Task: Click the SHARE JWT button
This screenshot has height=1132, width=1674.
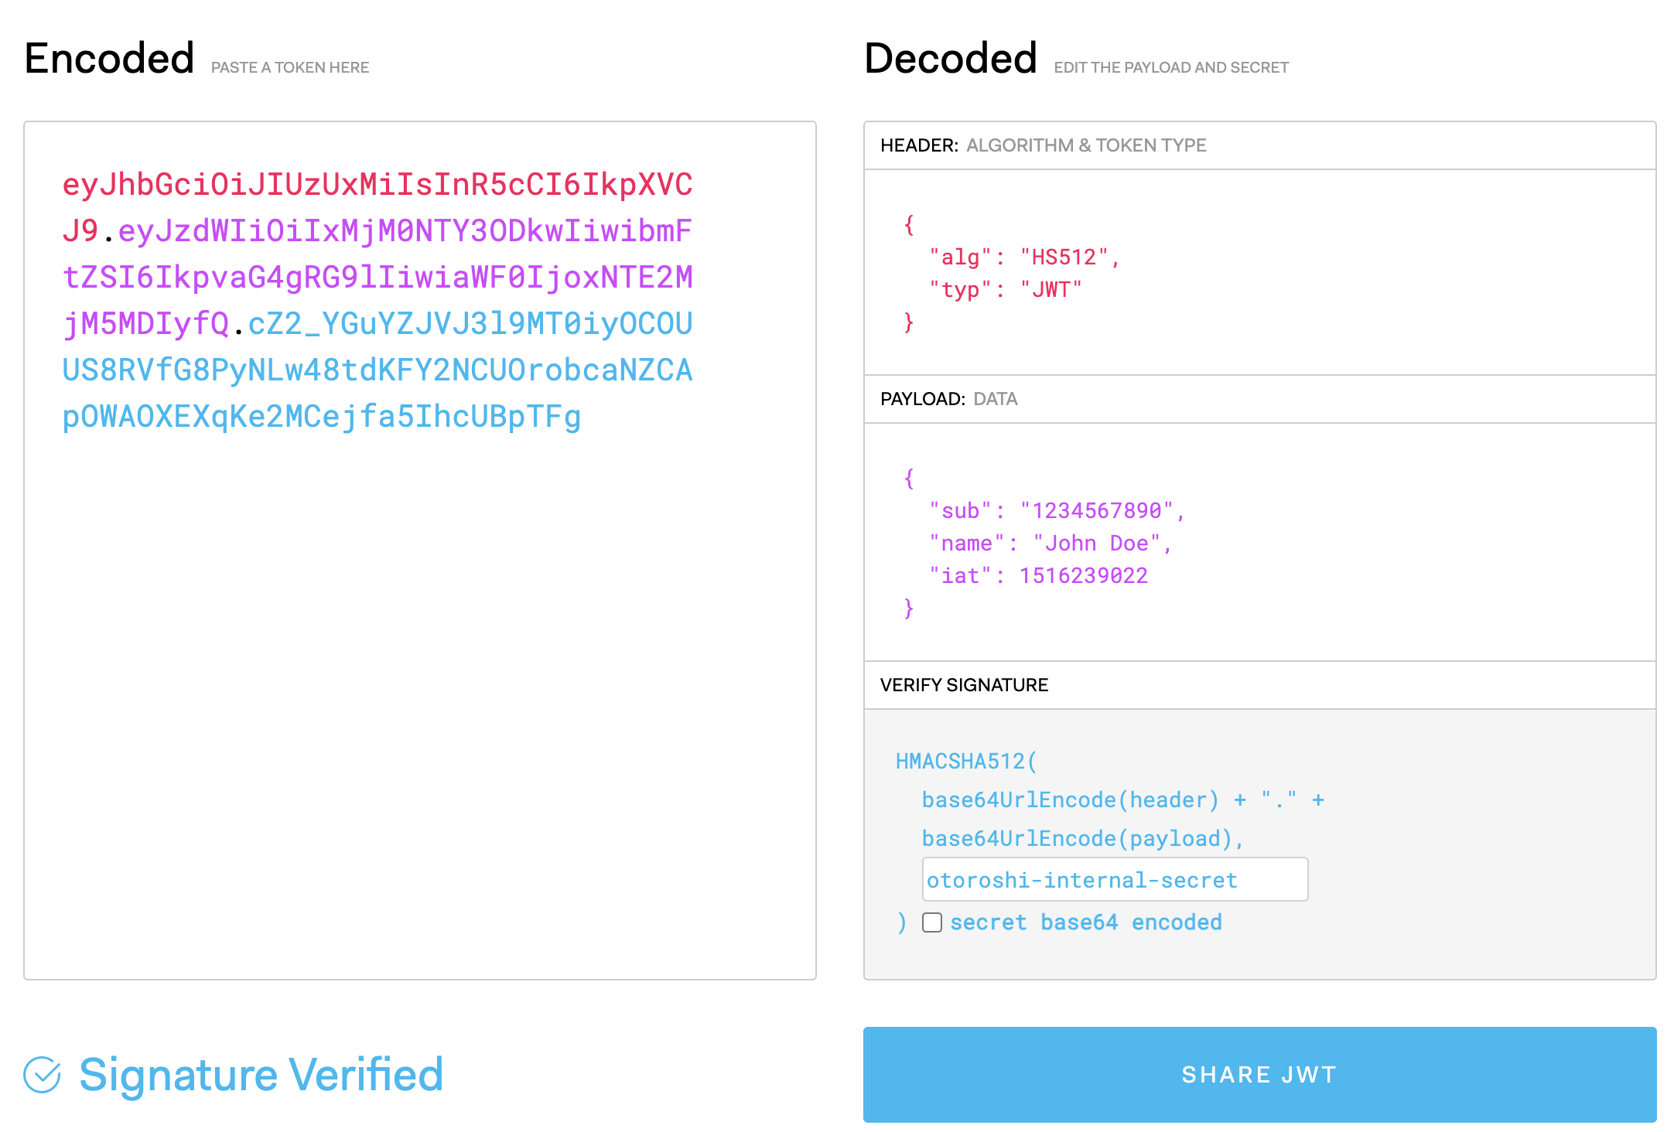Action: pos(1259,1074)
